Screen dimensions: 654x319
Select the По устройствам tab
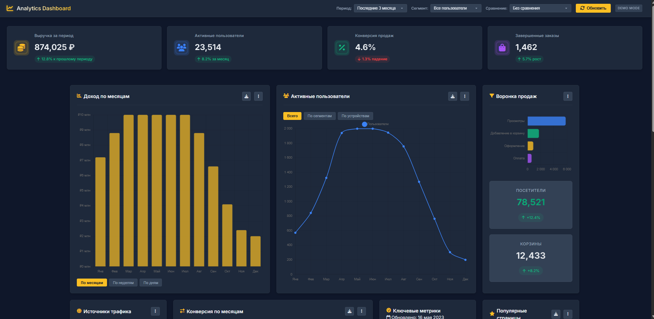[x=355, y=116]
